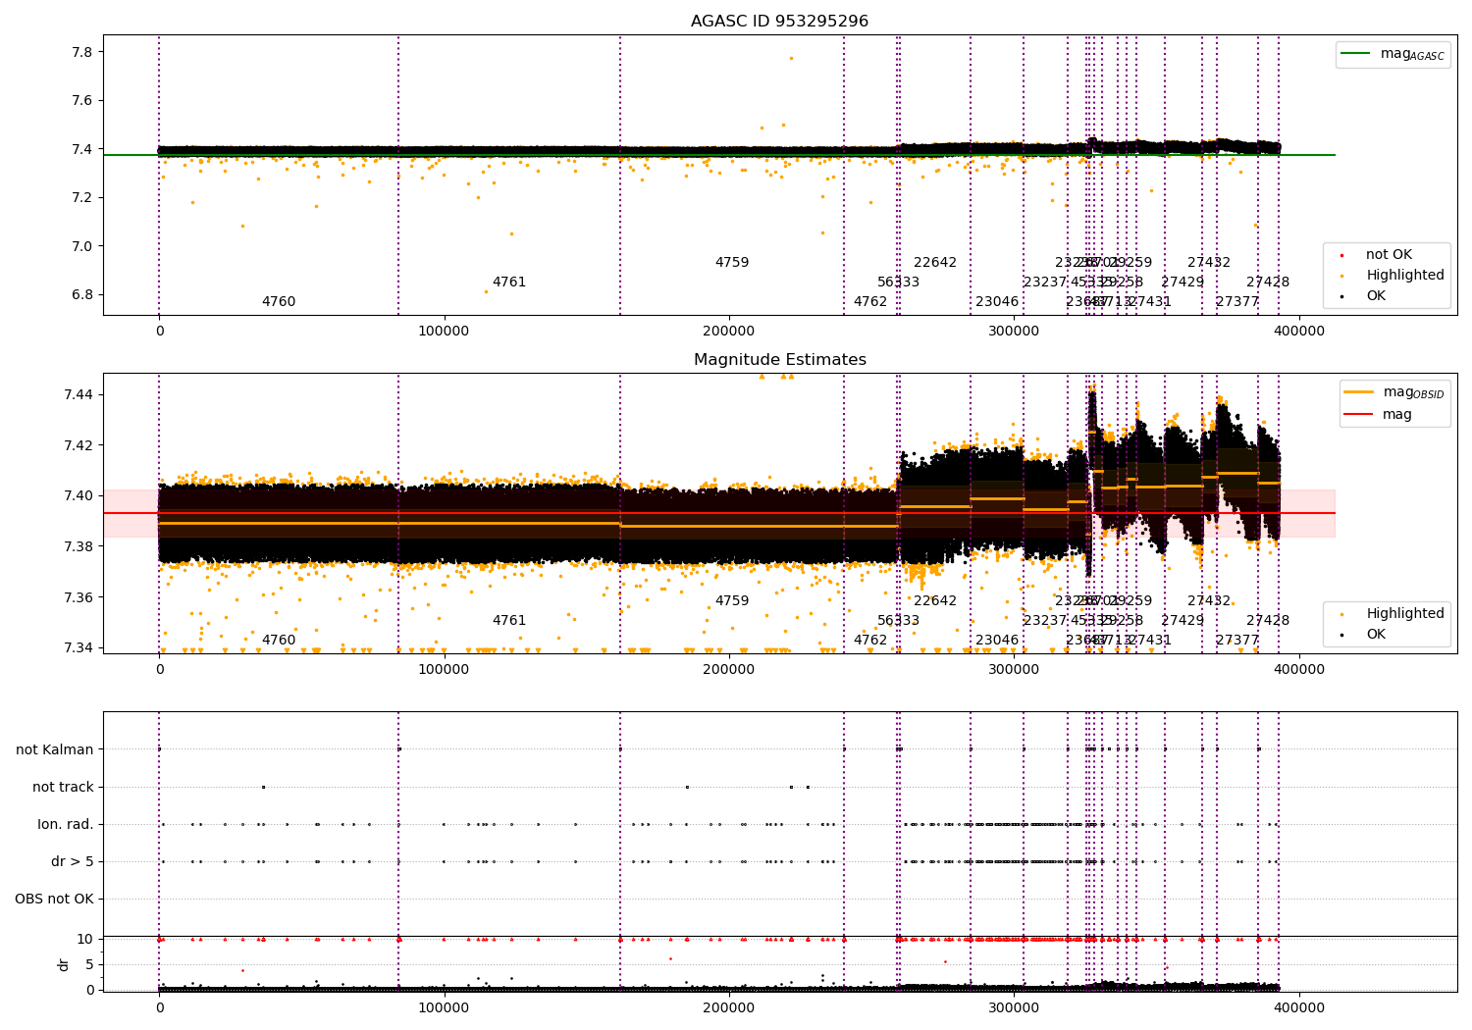This screenshot has height=1030, width=1472.
Task: Click the 7.2 tick on the top y-axis
Action: pos(81,197)
